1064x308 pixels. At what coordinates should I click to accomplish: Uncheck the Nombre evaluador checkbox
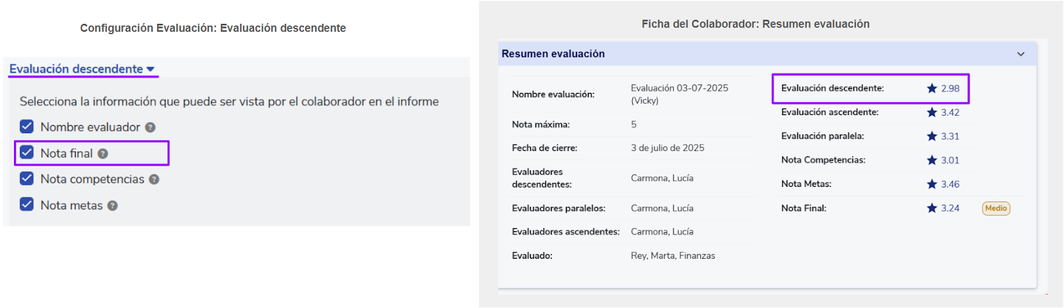[27, 126]
